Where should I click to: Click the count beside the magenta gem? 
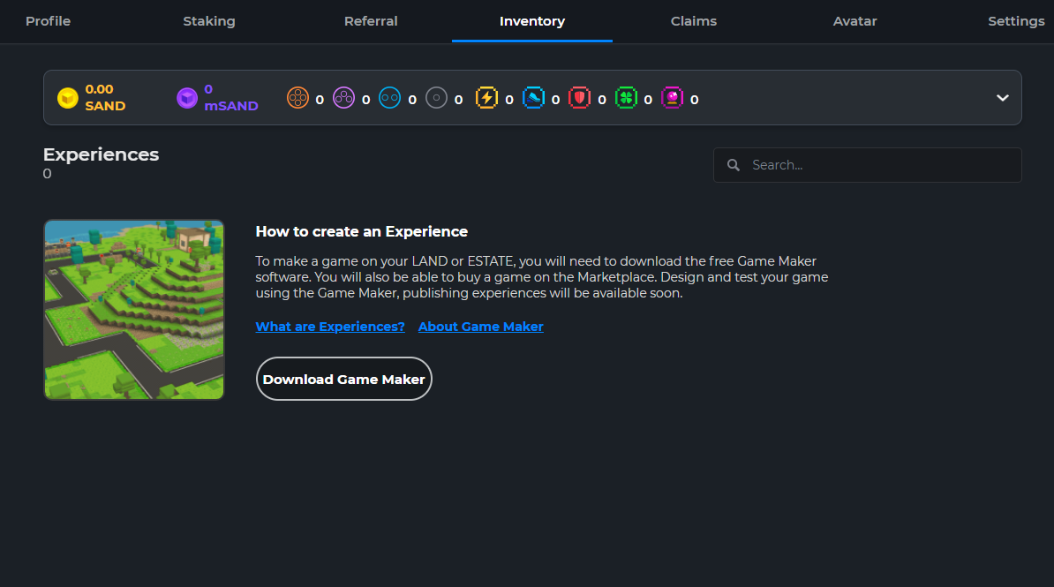[x=695, y=100]
